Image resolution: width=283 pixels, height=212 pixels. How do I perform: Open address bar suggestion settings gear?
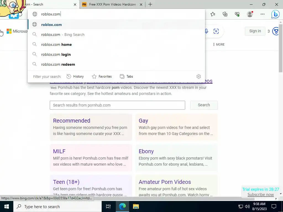tap(198, 76)
